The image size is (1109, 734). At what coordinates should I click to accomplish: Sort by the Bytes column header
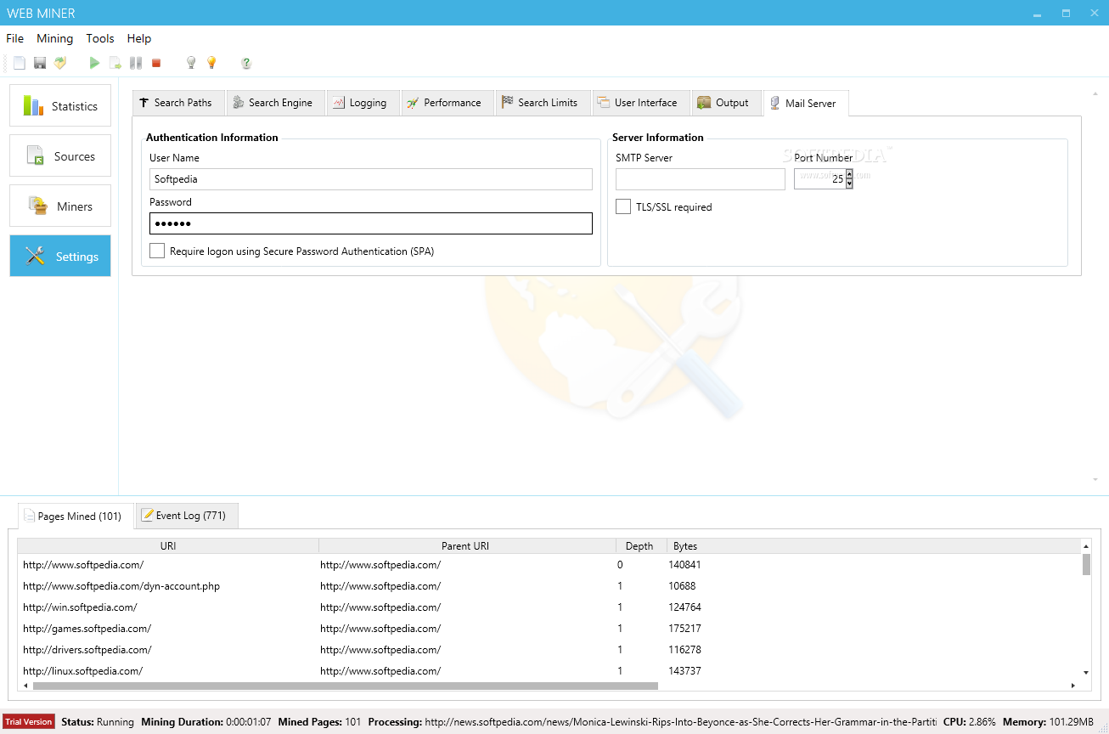tap(685, 546)
